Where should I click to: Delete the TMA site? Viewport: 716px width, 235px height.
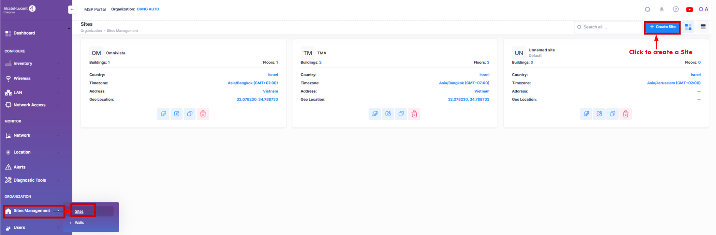coord(414,114)
